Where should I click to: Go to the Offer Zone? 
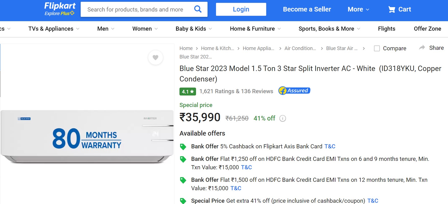click(x=427, y=29)
